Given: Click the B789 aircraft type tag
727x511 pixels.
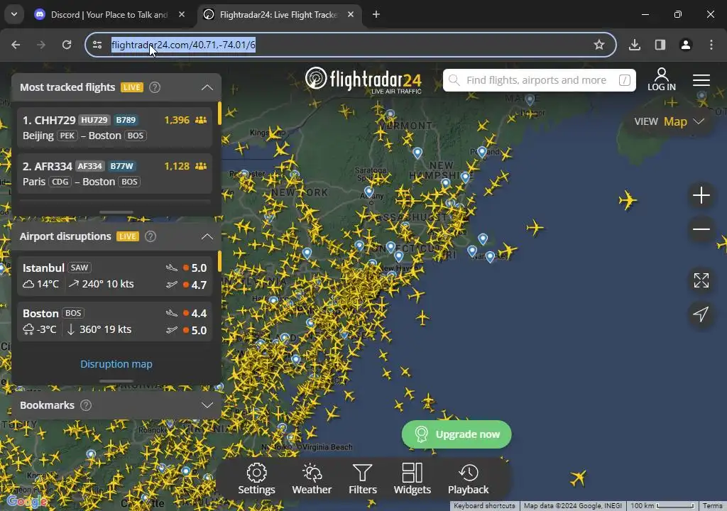Looking at the screenshot, I should pos(126,120).
